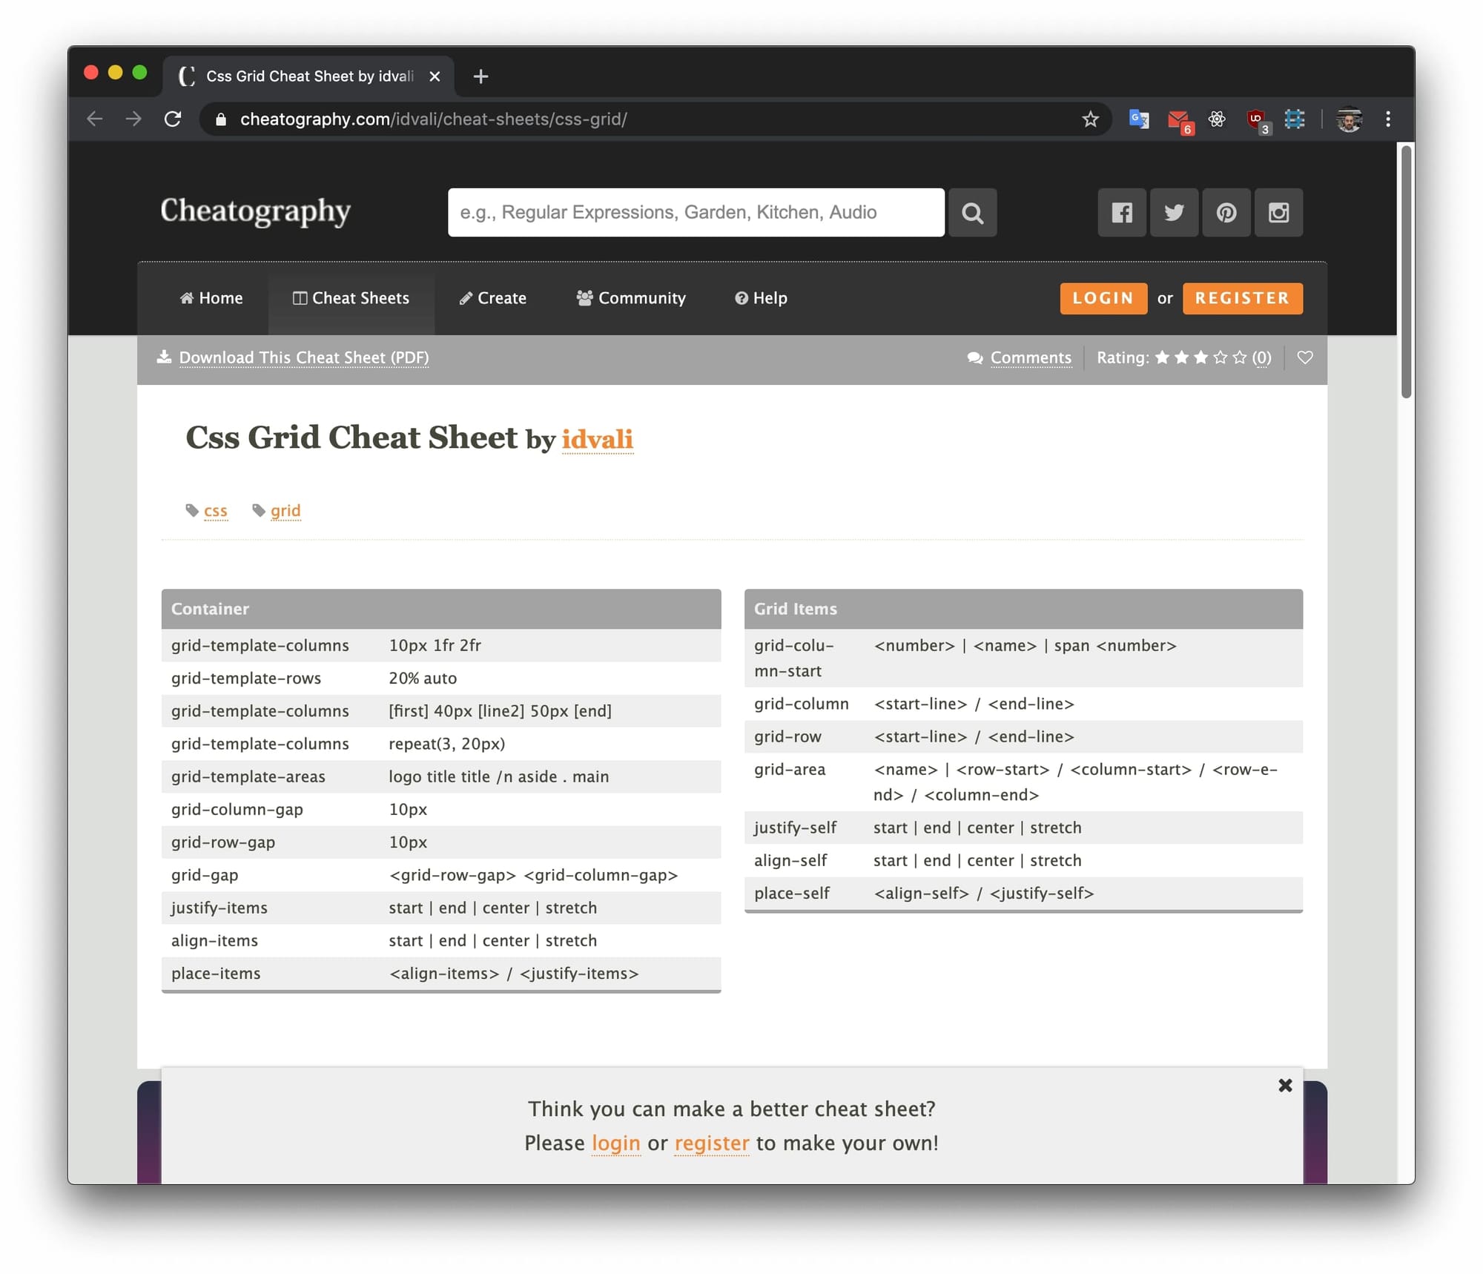This screenshot has width=1483, height=1274.
Task: Rate the sheet with fifth star
Action: pos(1240,357)
